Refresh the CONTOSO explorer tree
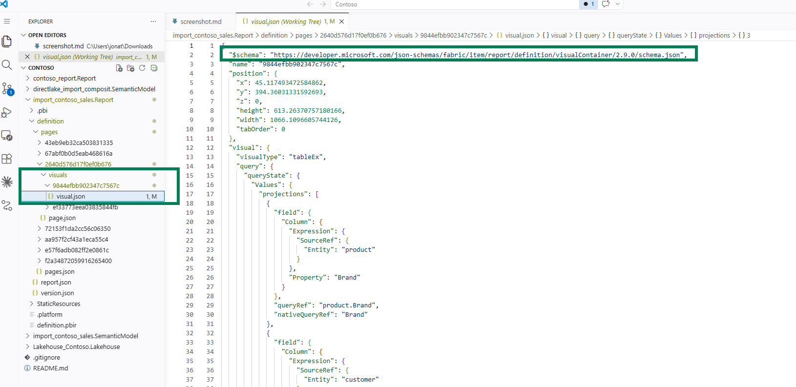This screenshot has height=387, width=796. [x=142, y=68]
